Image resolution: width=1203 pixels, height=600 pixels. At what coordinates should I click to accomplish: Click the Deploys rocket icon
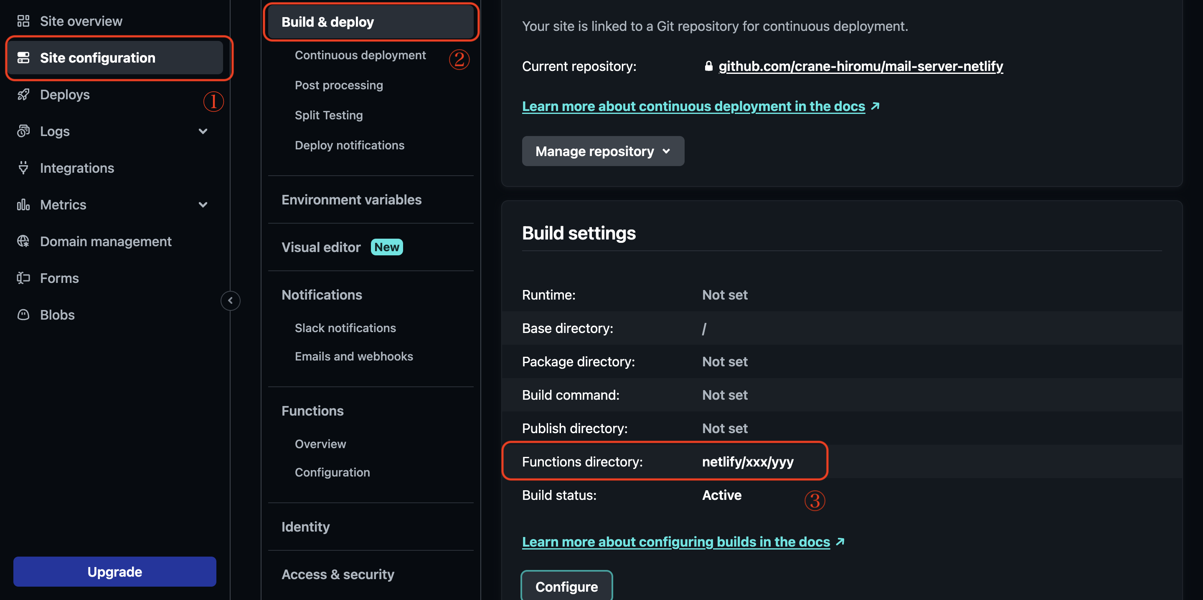click(23, 95)
